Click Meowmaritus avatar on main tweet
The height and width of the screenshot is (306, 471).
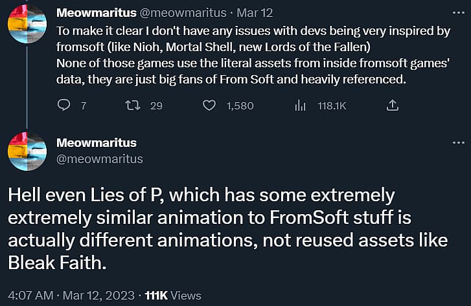[27, 151]
